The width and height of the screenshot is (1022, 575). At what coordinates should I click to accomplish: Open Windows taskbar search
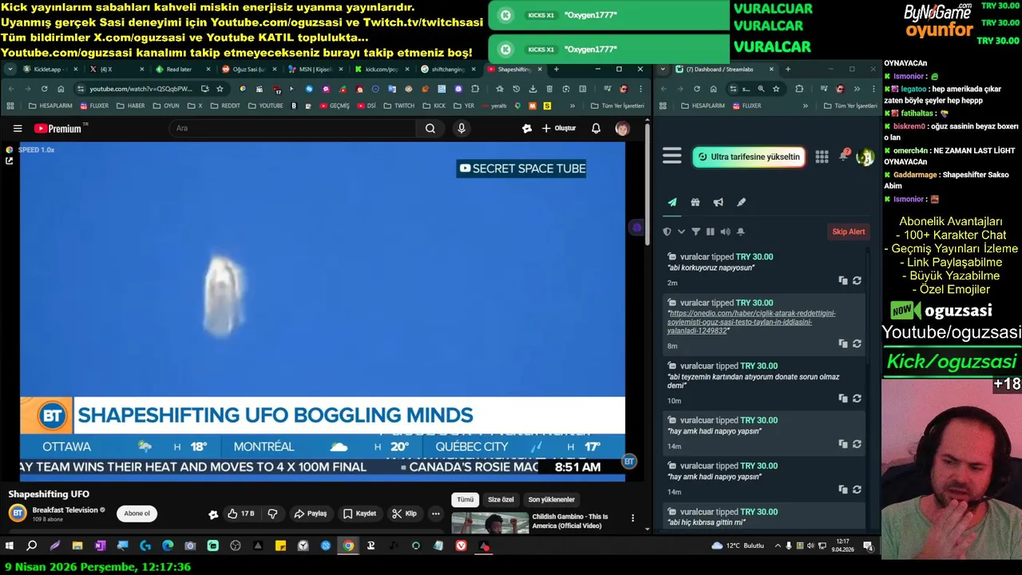click(x=32, y=546)
